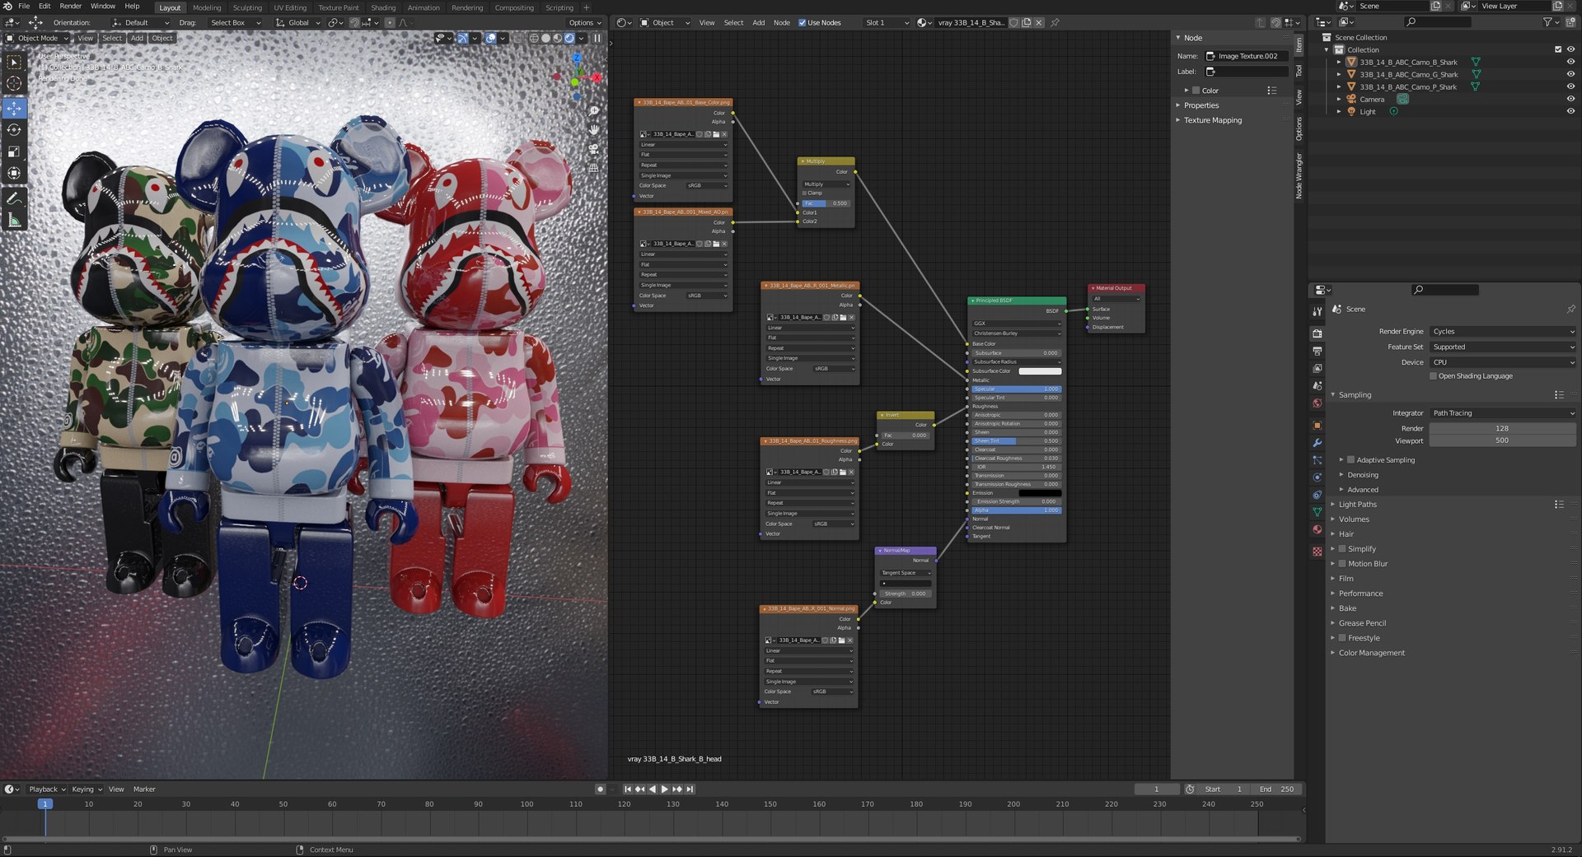This screenshot has height=857, width=1582.
Task: Click the viewport zoom magnifier icon
Action: click(x=593, y=110)
